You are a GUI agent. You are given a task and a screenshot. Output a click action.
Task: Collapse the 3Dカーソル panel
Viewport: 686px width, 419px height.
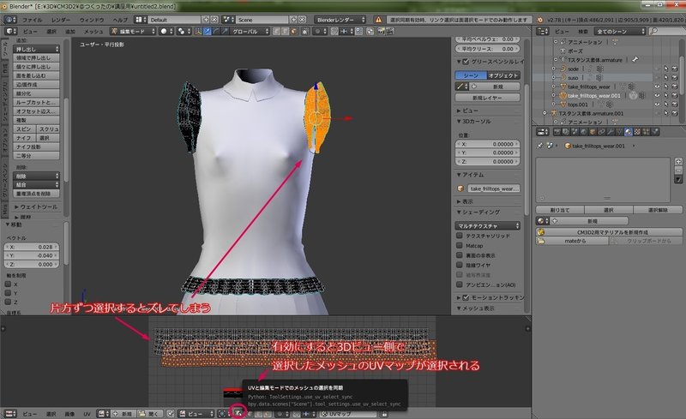(x=474, y=121)
